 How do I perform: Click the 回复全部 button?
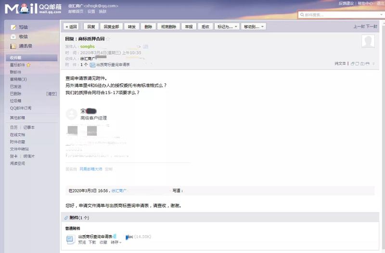(x=111, y=27)
